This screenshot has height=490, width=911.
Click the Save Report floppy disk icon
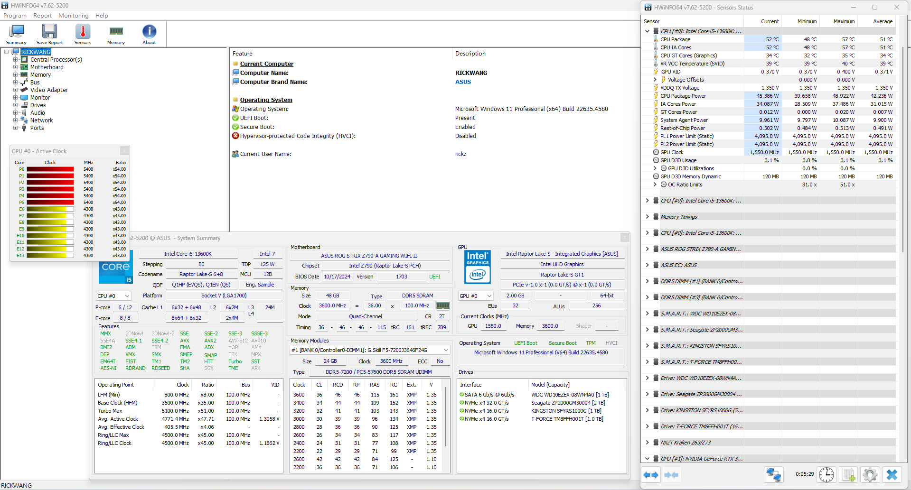pyautogui.click(x=49, y=34)
